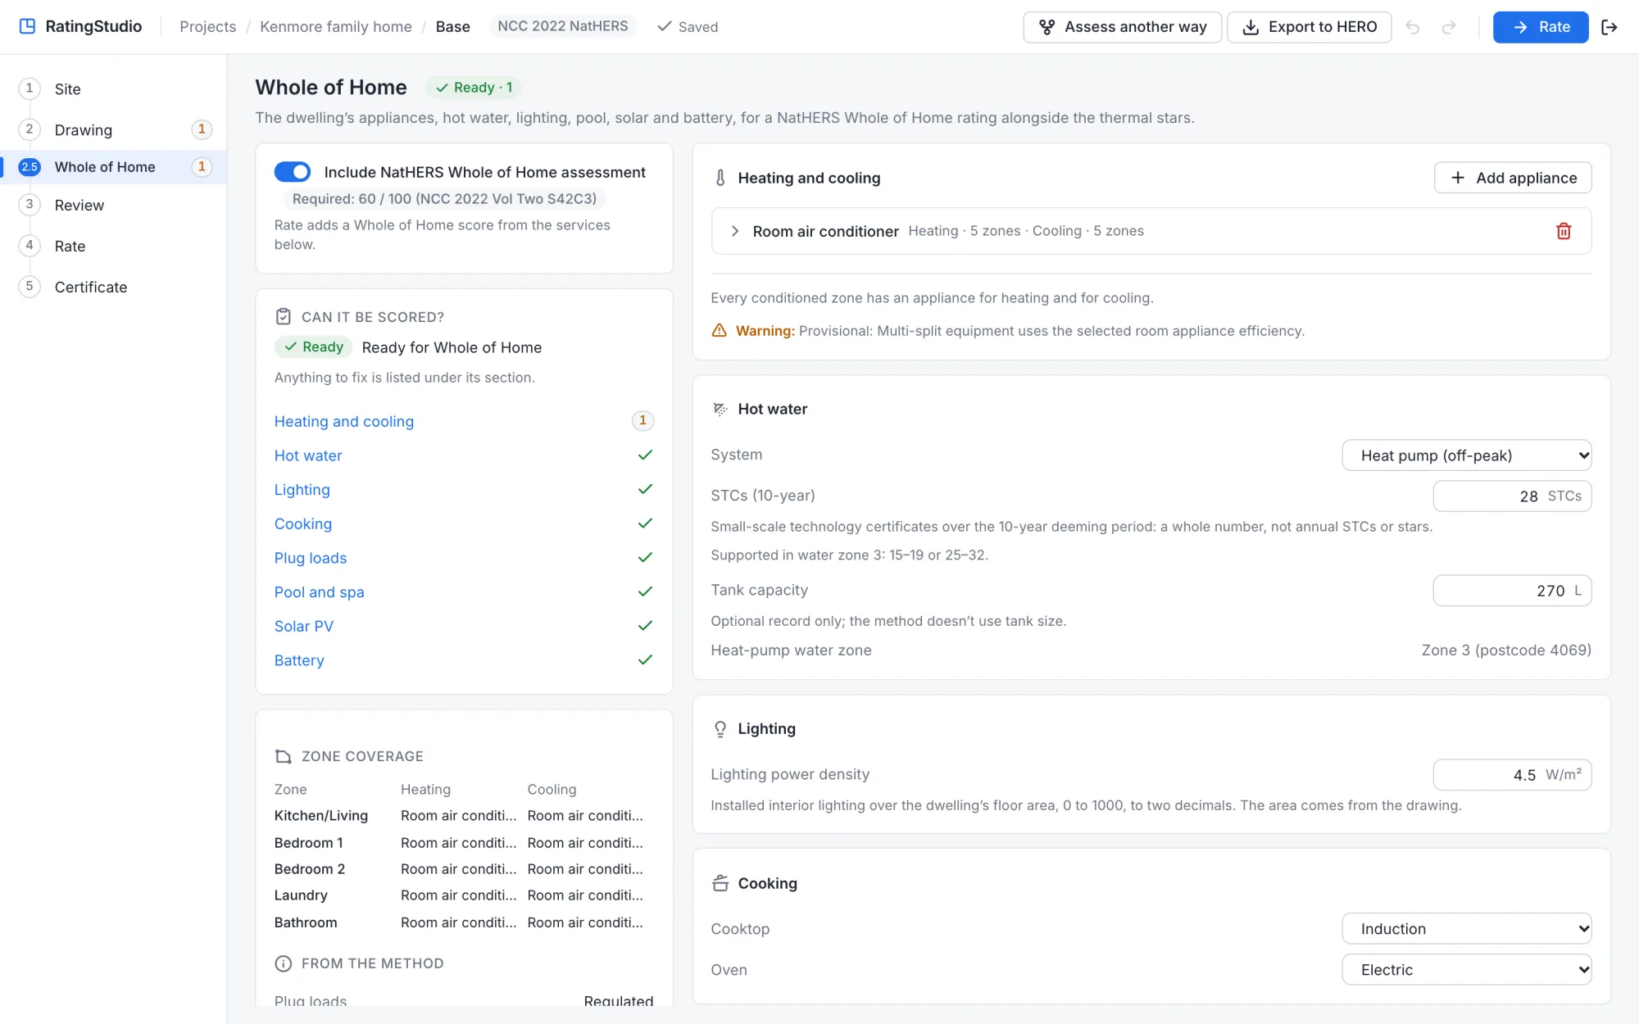
Task: Click the sign-out icon at top right
Action: coord(1609,27)
